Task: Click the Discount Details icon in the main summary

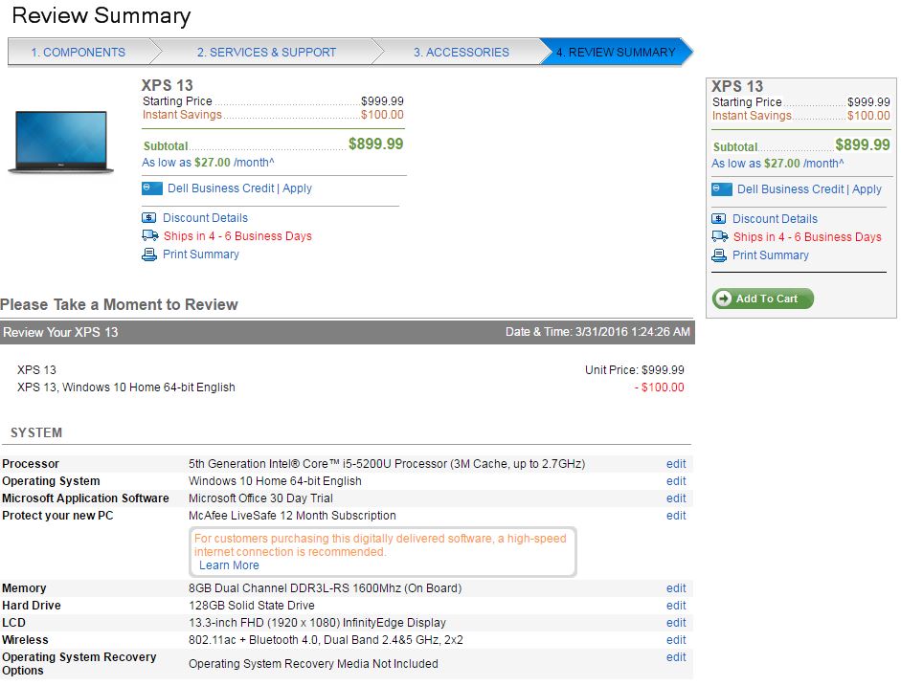Action: tap(149, 218)
